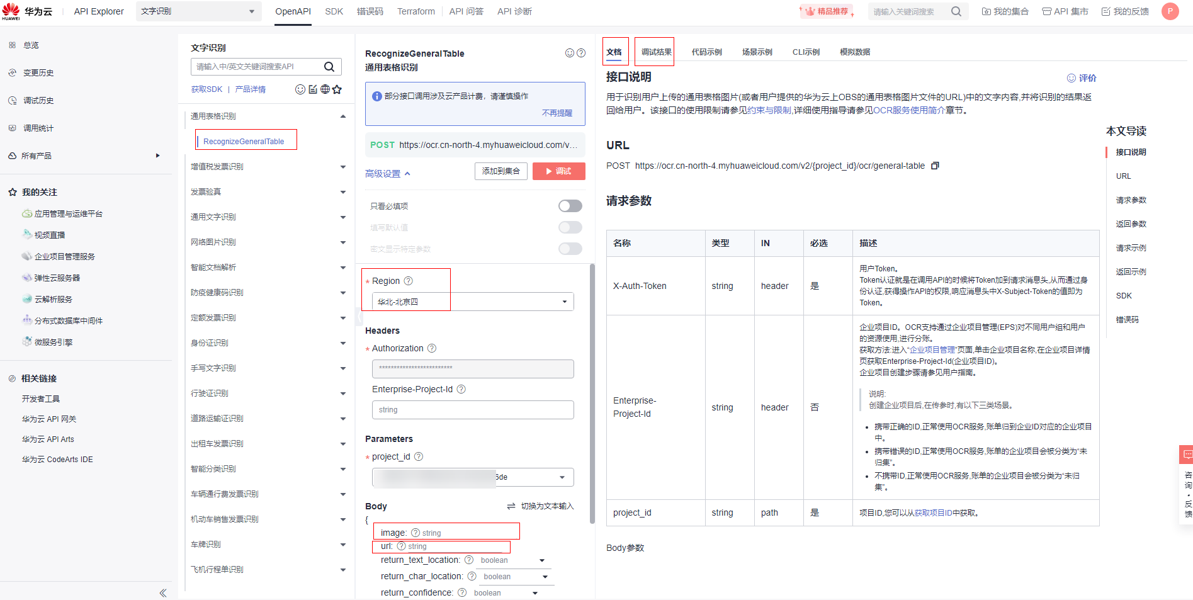Image resolution: width=1193 pixels, height=600 pixels.
Task: Open 调用统计 in left sidebar
Action: pyautogui.click(x=38, y=128)
